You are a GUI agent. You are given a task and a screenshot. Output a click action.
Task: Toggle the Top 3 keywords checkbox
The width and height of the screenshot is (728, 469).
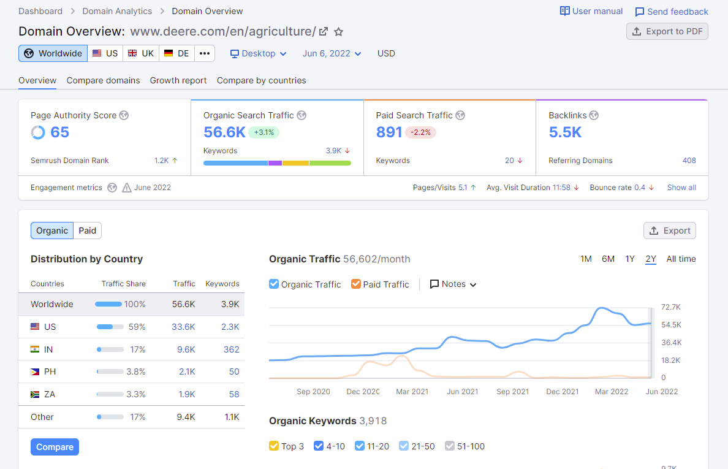[x=274, y=446]
